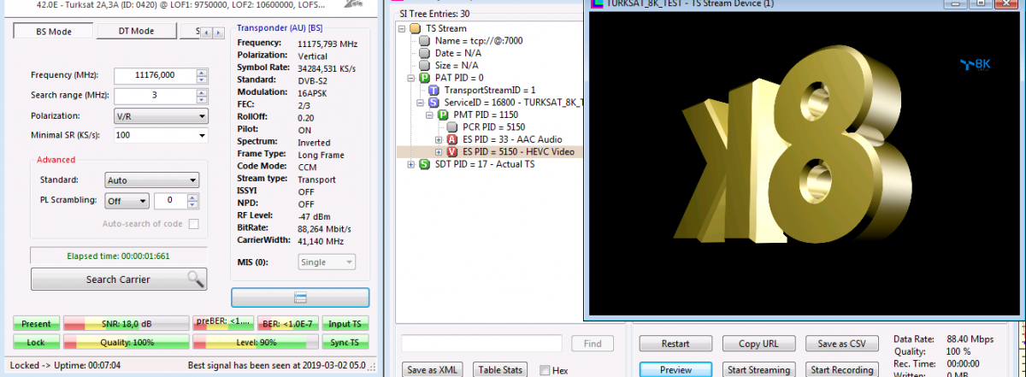This screenshot has width=1026, height=377.
Task: Toggle the Auto-search of code checkbox
Action: 193,224
